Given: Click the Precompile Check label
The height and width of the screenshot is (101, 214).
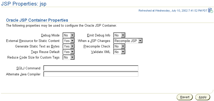Looking at the screenshot, I should [97, 46].
